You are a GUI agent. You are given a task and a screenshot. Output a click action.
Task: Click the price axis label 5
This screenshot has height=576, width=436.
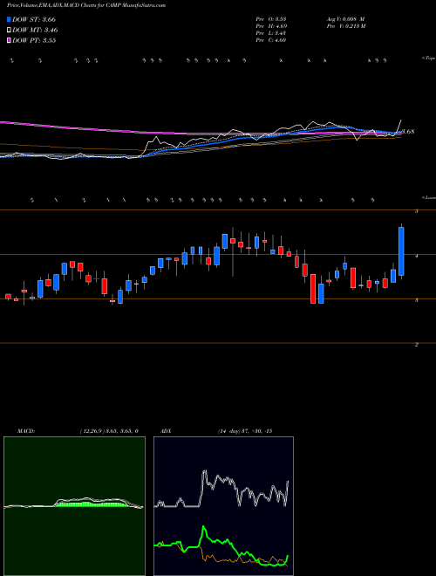(417, 211)
